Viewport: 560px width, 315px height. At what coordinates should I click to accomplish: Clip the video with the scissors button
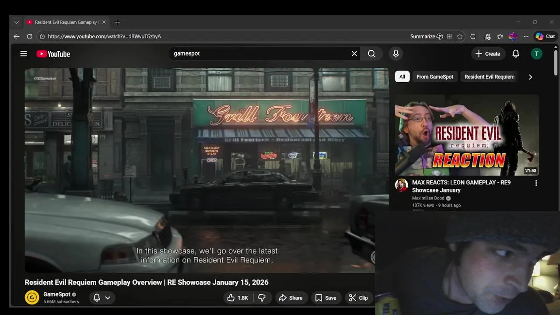pos(358,297)
